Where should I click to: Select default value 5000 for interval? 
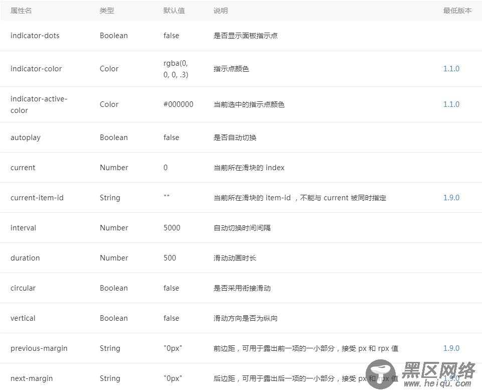pos(172,228)
